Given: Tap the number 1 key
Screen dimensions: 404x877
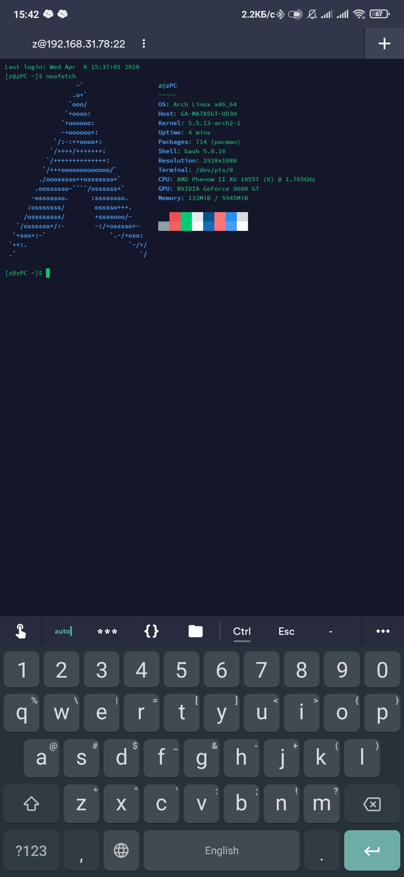Looking at the screenshot, I should tap(22, 669).
